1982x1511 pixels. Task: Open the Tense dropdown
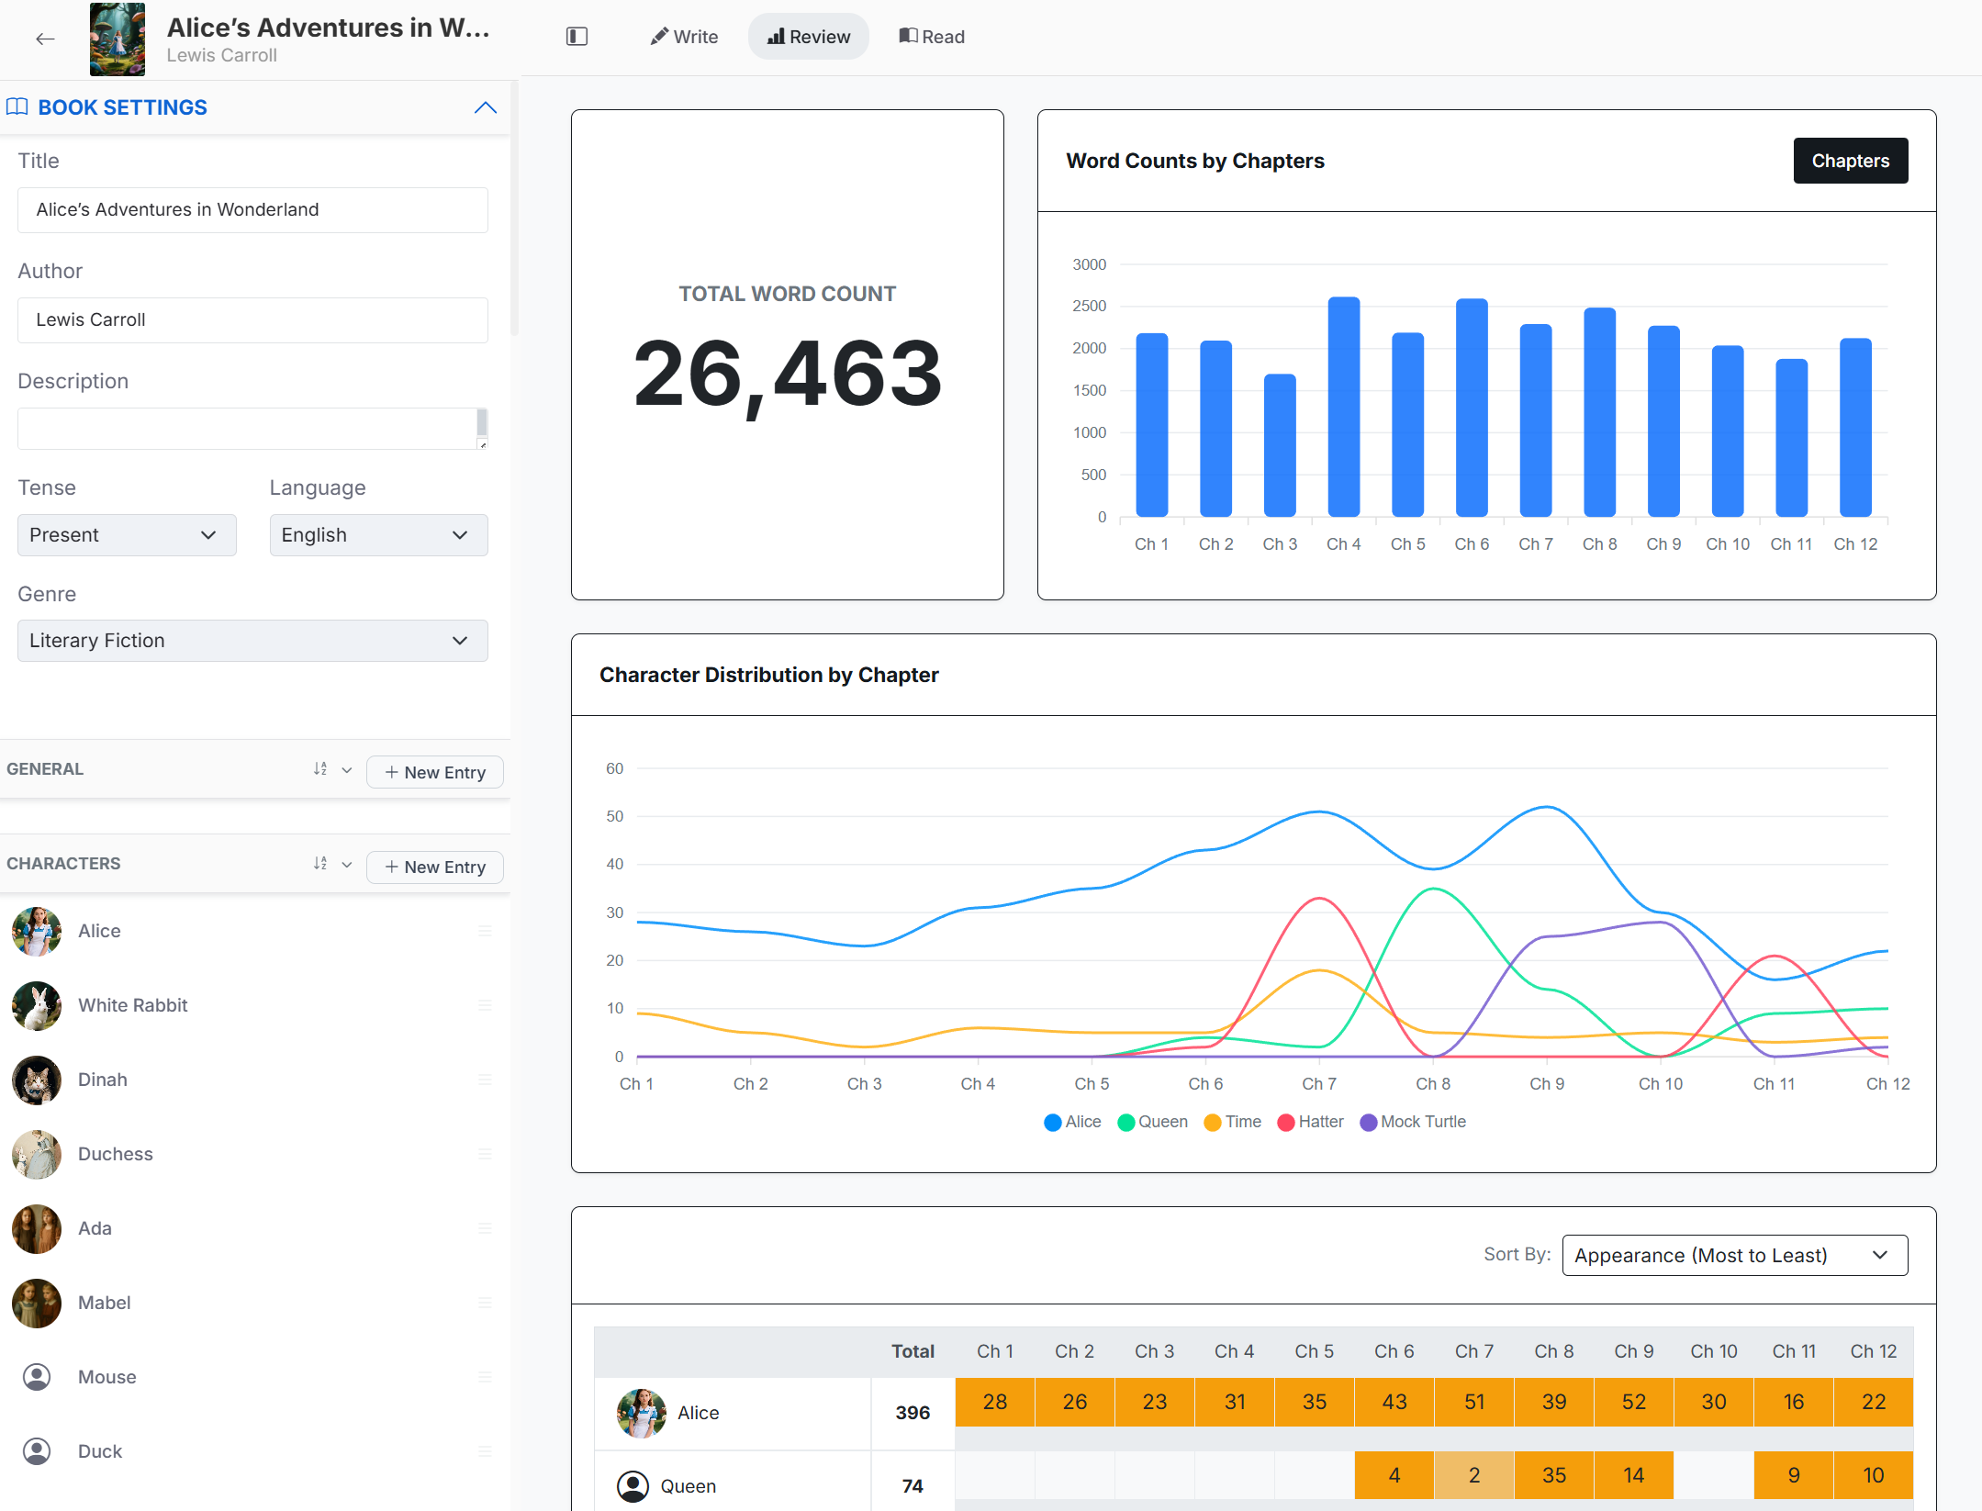point(127,535)
